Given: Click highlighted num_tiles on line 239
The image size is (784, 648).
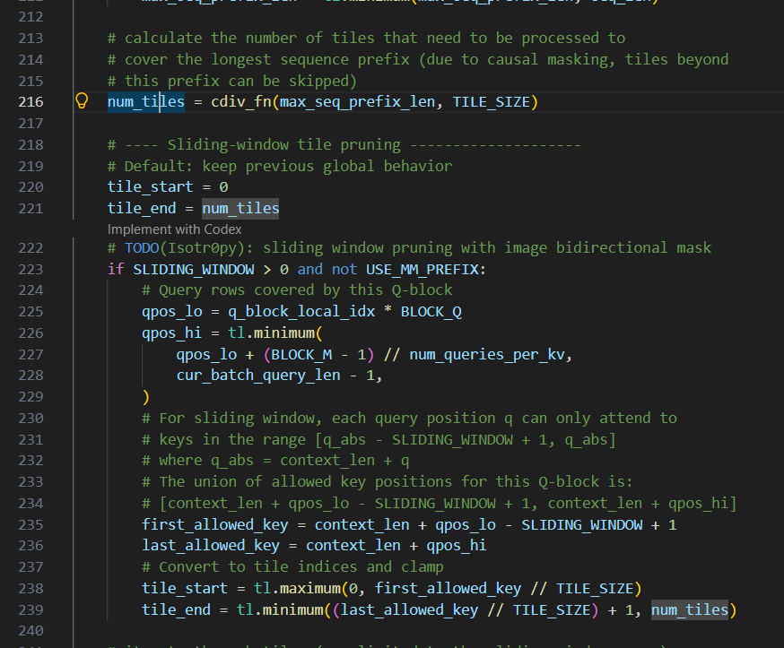Looking at the screenshot, I should pyautogui.click(x=690, y=610).
